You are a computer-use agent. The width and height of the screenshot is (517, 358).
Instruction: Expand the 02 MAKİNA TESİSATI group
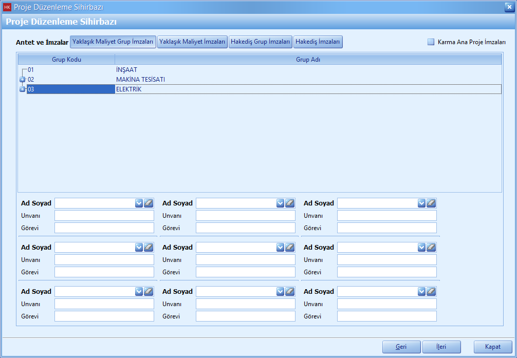tap(22, 80)
